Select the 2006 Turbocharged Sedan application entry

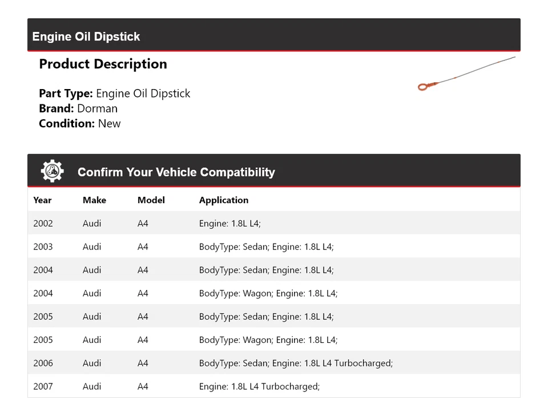296,363
